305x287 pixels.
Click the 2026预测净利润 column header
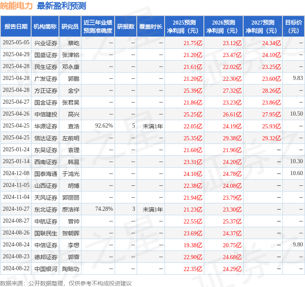point(224,27)
